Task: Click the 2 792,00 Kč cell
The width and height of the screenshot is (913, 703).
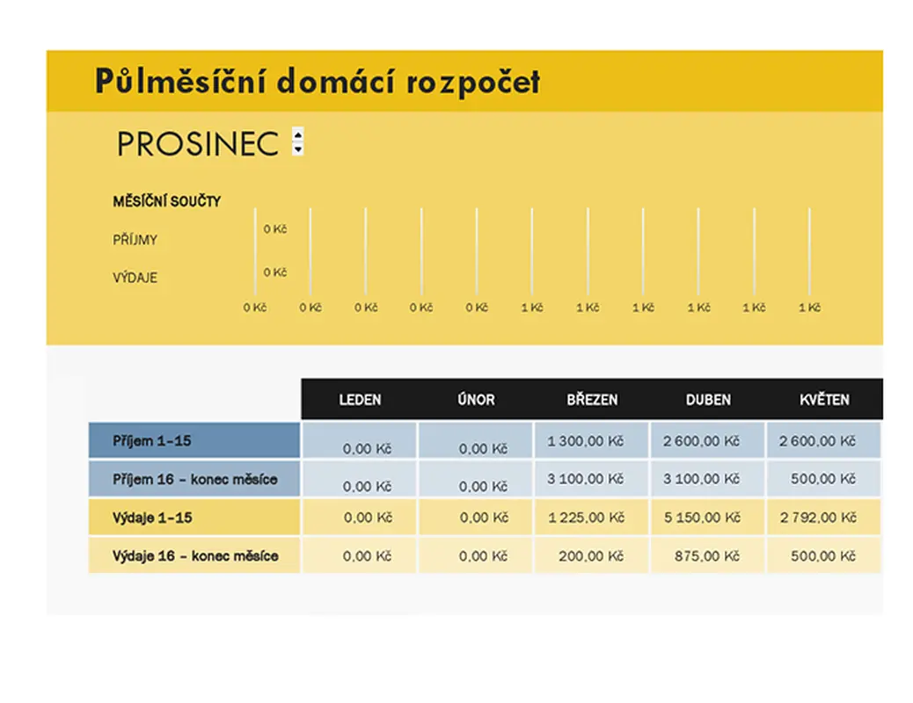Action: pyautogui.click(x=824, y=518)
